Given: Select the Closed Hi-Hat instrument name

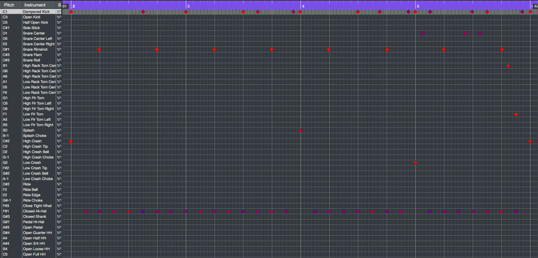Looking at the screenshot, I should (x=35, y=211).
